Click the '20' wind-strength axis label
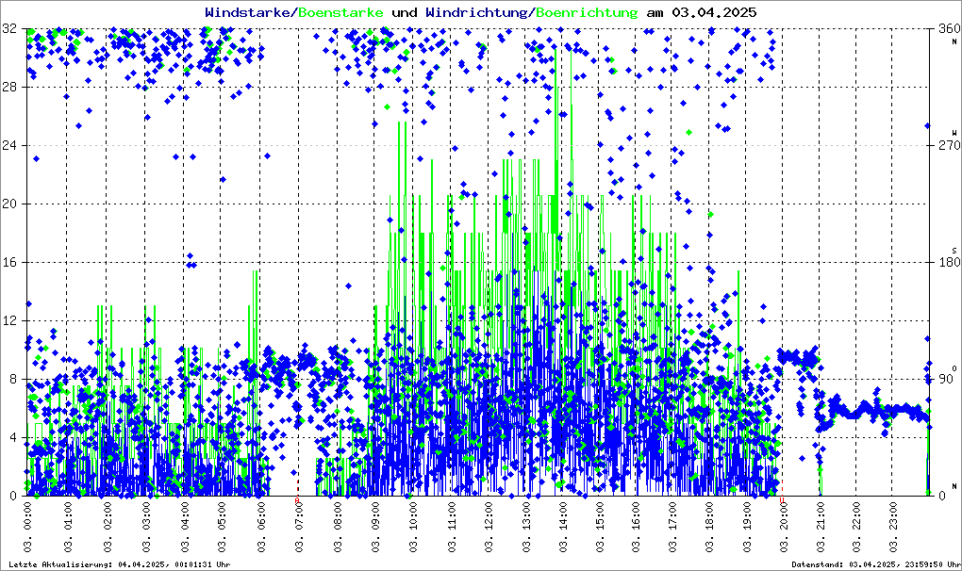This screenshot has height=571, width=962. tap(9, 204)
